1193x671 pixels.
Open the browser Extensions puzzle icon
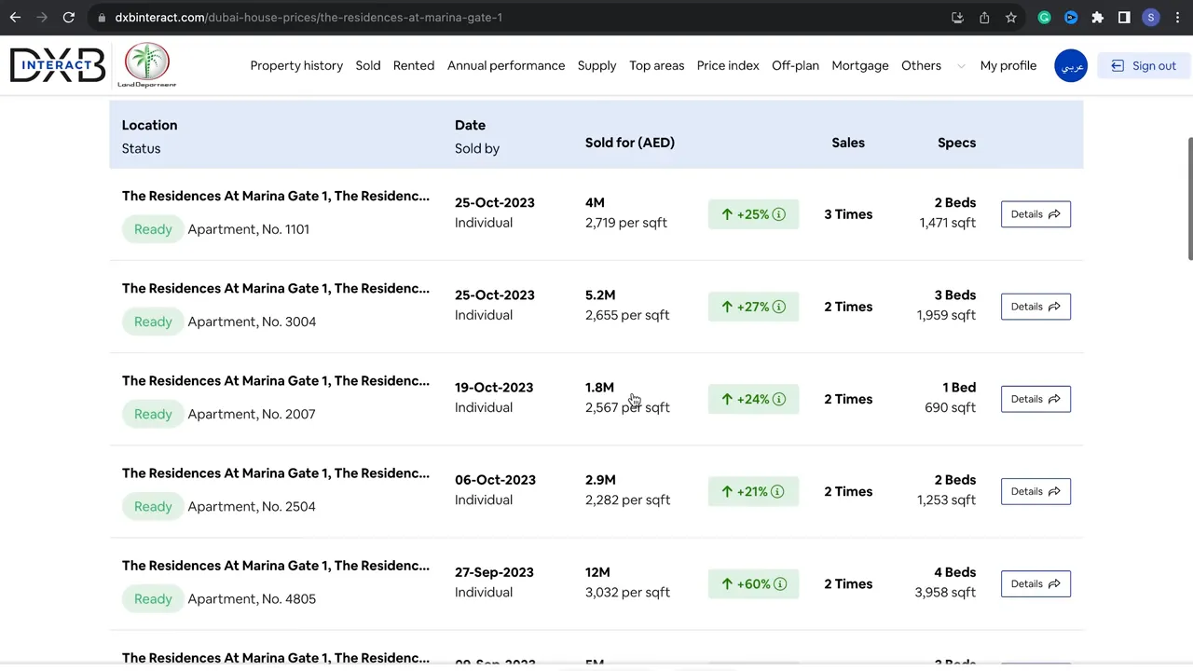tap(1098, 18)
